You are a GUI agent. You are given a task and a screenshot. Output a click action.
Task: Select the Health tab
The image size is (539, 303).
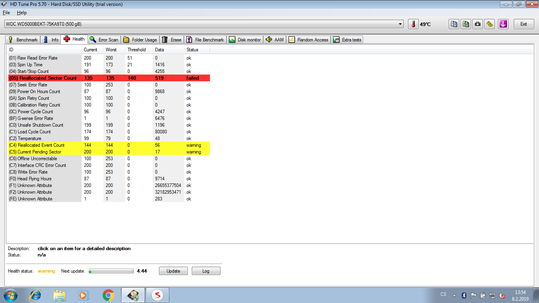pos(74,39)
